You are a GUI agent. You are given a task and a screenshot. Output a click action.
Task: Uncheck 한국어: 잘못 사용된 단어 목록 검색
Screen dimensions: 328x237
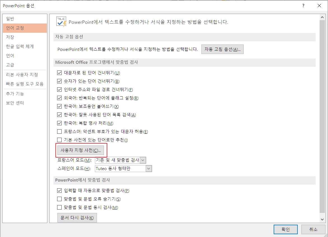click(x=59, y=114)
